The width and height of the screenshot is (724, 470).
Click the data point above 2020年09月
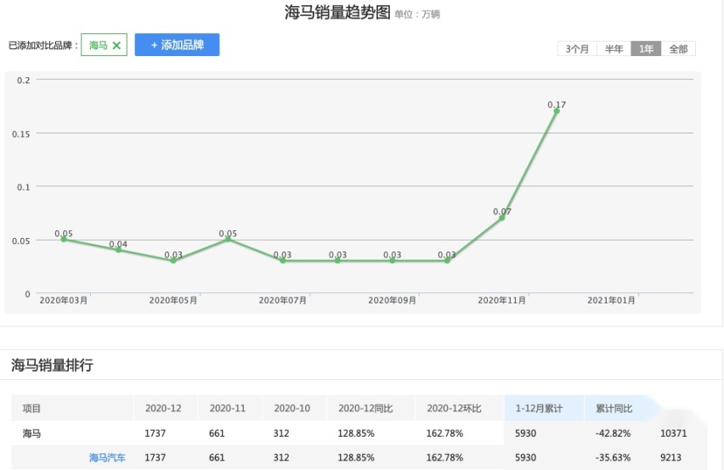(392, 260)
